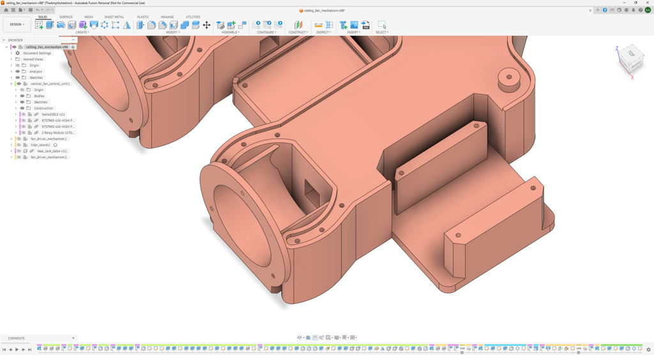
Task: Show the top-level Origin folder
Action: 18,66
